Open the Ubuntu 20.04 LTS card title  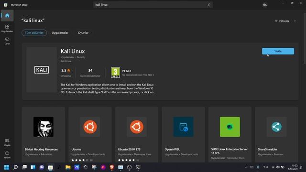coord(129,150)
